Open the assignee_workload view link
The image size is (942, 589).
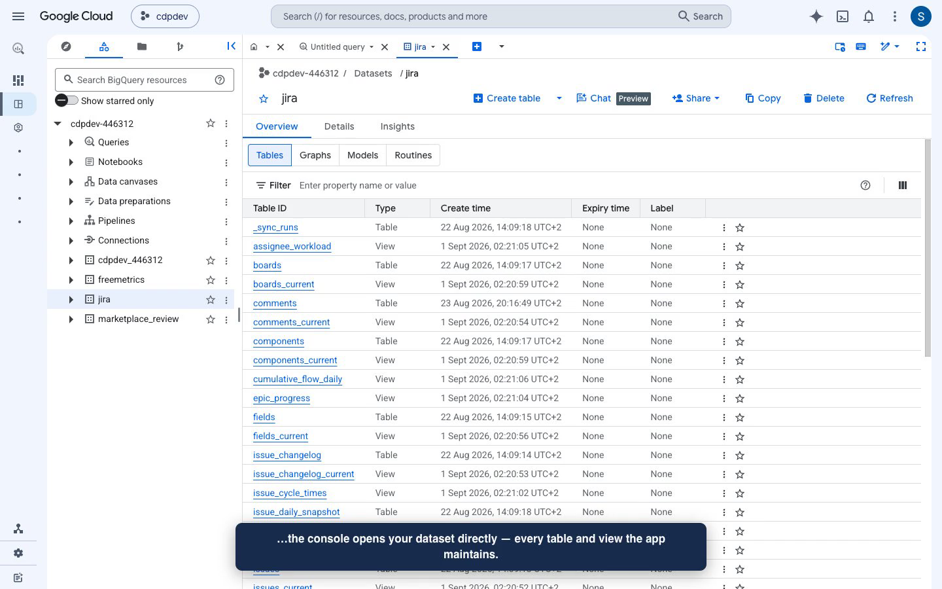click(292, 247)
